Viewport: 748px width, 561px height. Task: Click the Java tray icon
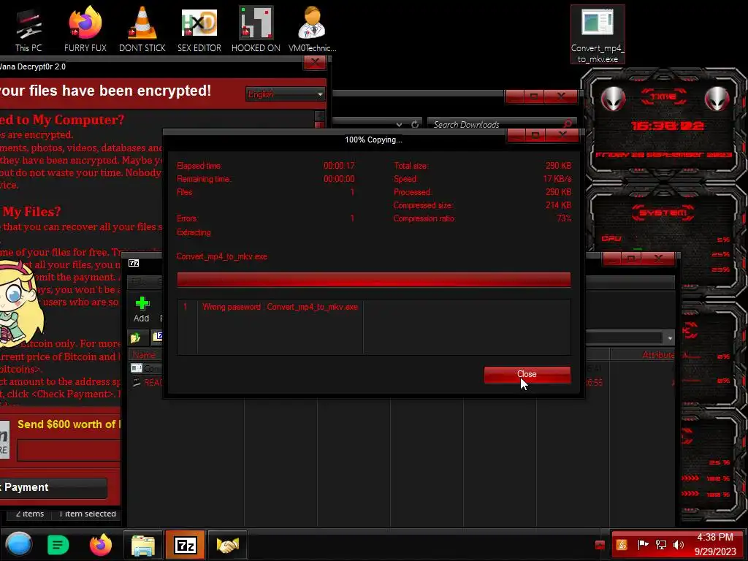(x=621, y=545)
